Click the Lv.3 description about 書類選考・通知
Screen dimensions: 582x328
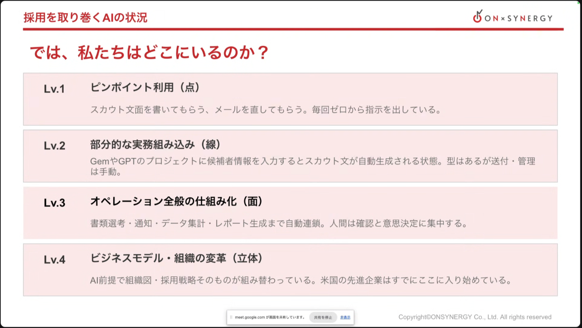pos(279,223)
